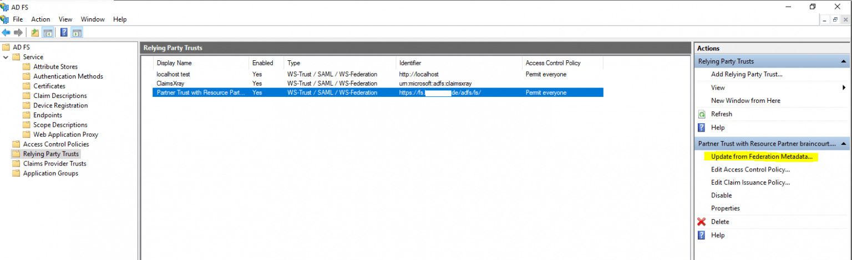Click the Forward arrow in the toolbar

tap(18, 33)
